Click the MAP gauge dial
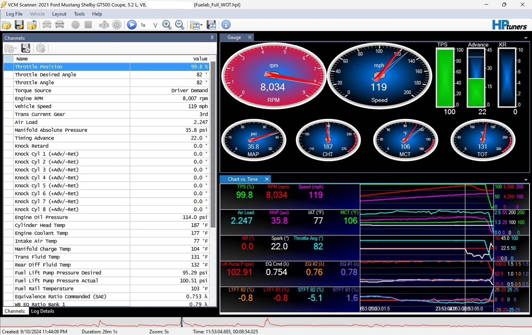Image resolution: width=532 pixels, height=335 pixels. tap(254, 140)
